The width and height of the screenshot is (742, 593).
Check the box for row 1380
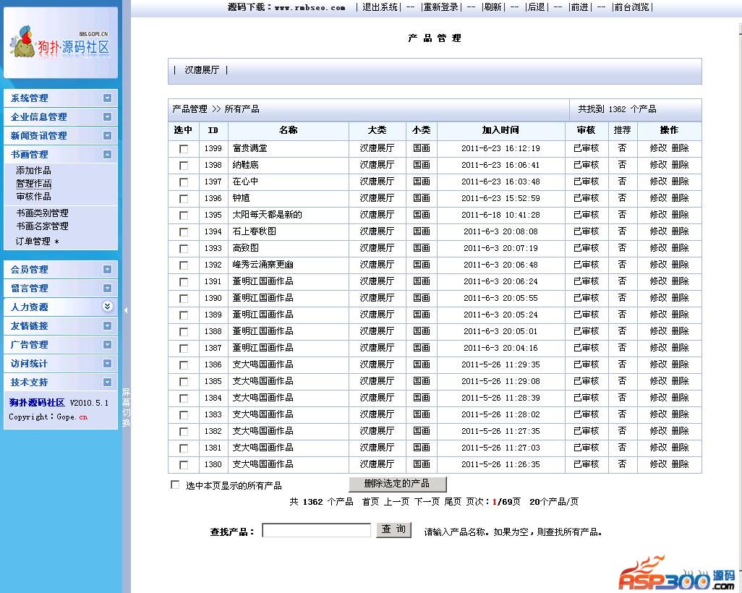pyautogui.click(x=184, y=465)
